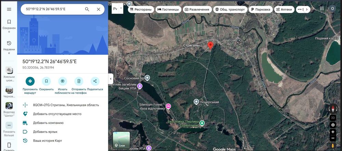Collapse the side panel arrow

(x=110, y=79)
